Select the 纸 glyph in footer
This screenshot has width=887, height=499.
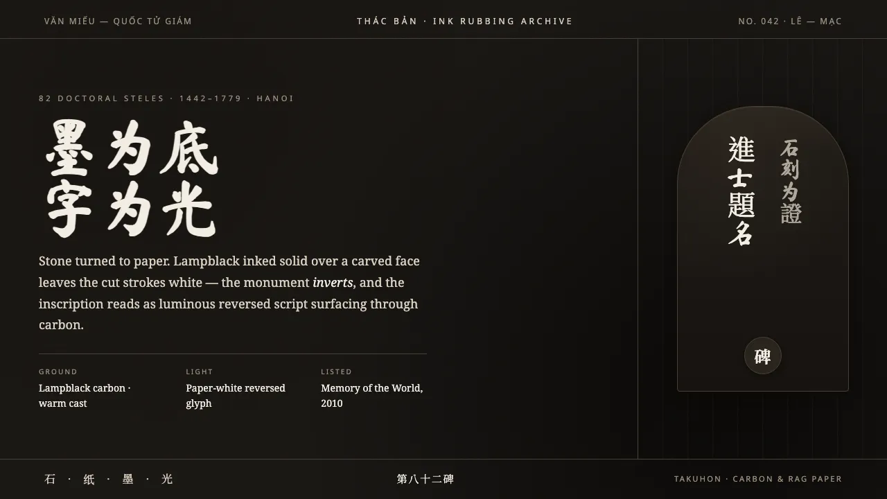[89, 479]
